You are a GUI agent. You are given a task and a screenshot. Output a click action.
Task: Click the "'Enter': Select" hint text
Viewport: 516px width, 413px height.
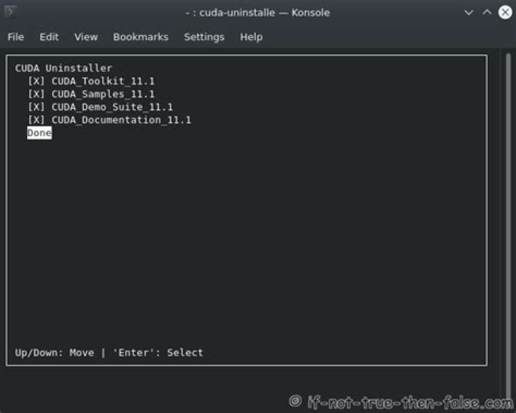pos(158,353)
